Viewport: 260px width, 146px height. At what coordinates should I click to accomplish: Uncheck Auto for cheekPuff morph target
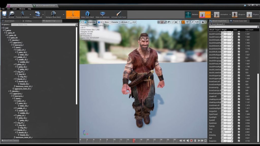[239, 96]
